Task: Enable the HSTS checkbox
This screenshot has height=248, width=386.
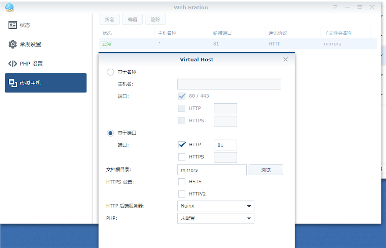Action: click(x=182, y=182)
